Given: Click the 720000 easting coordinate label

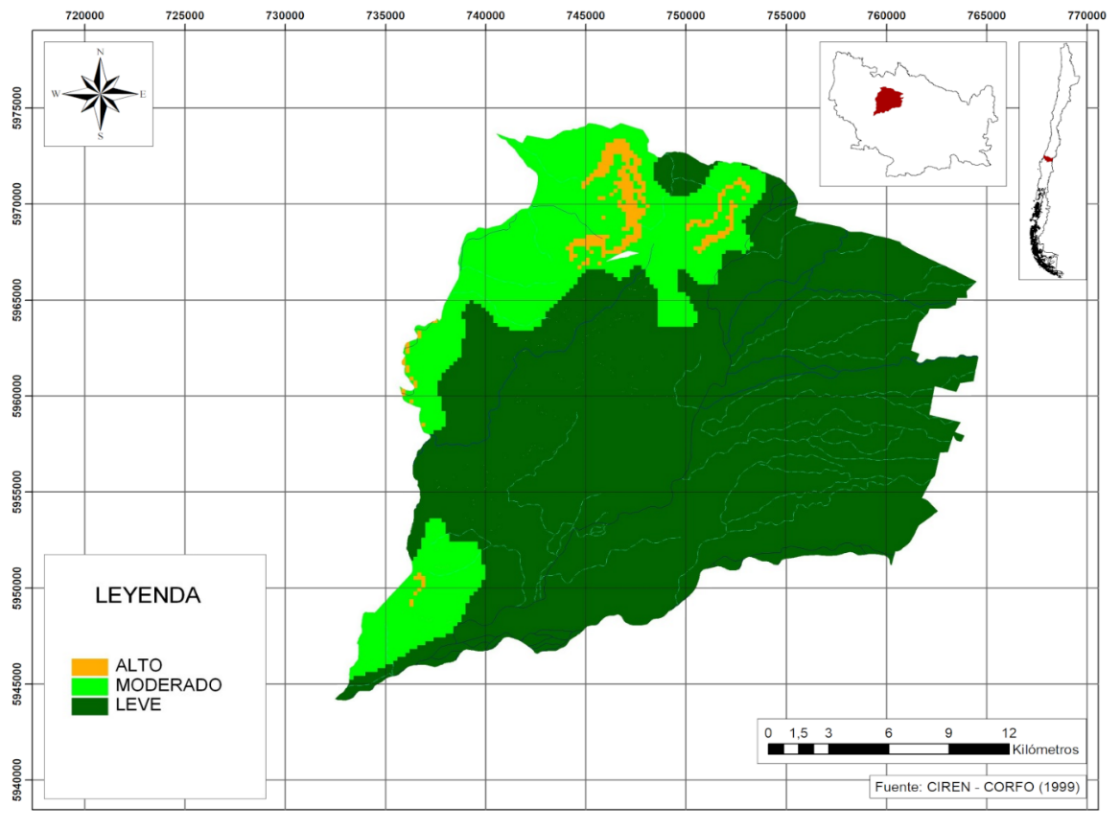Looking at the screenshot, I should click(84, 15).
